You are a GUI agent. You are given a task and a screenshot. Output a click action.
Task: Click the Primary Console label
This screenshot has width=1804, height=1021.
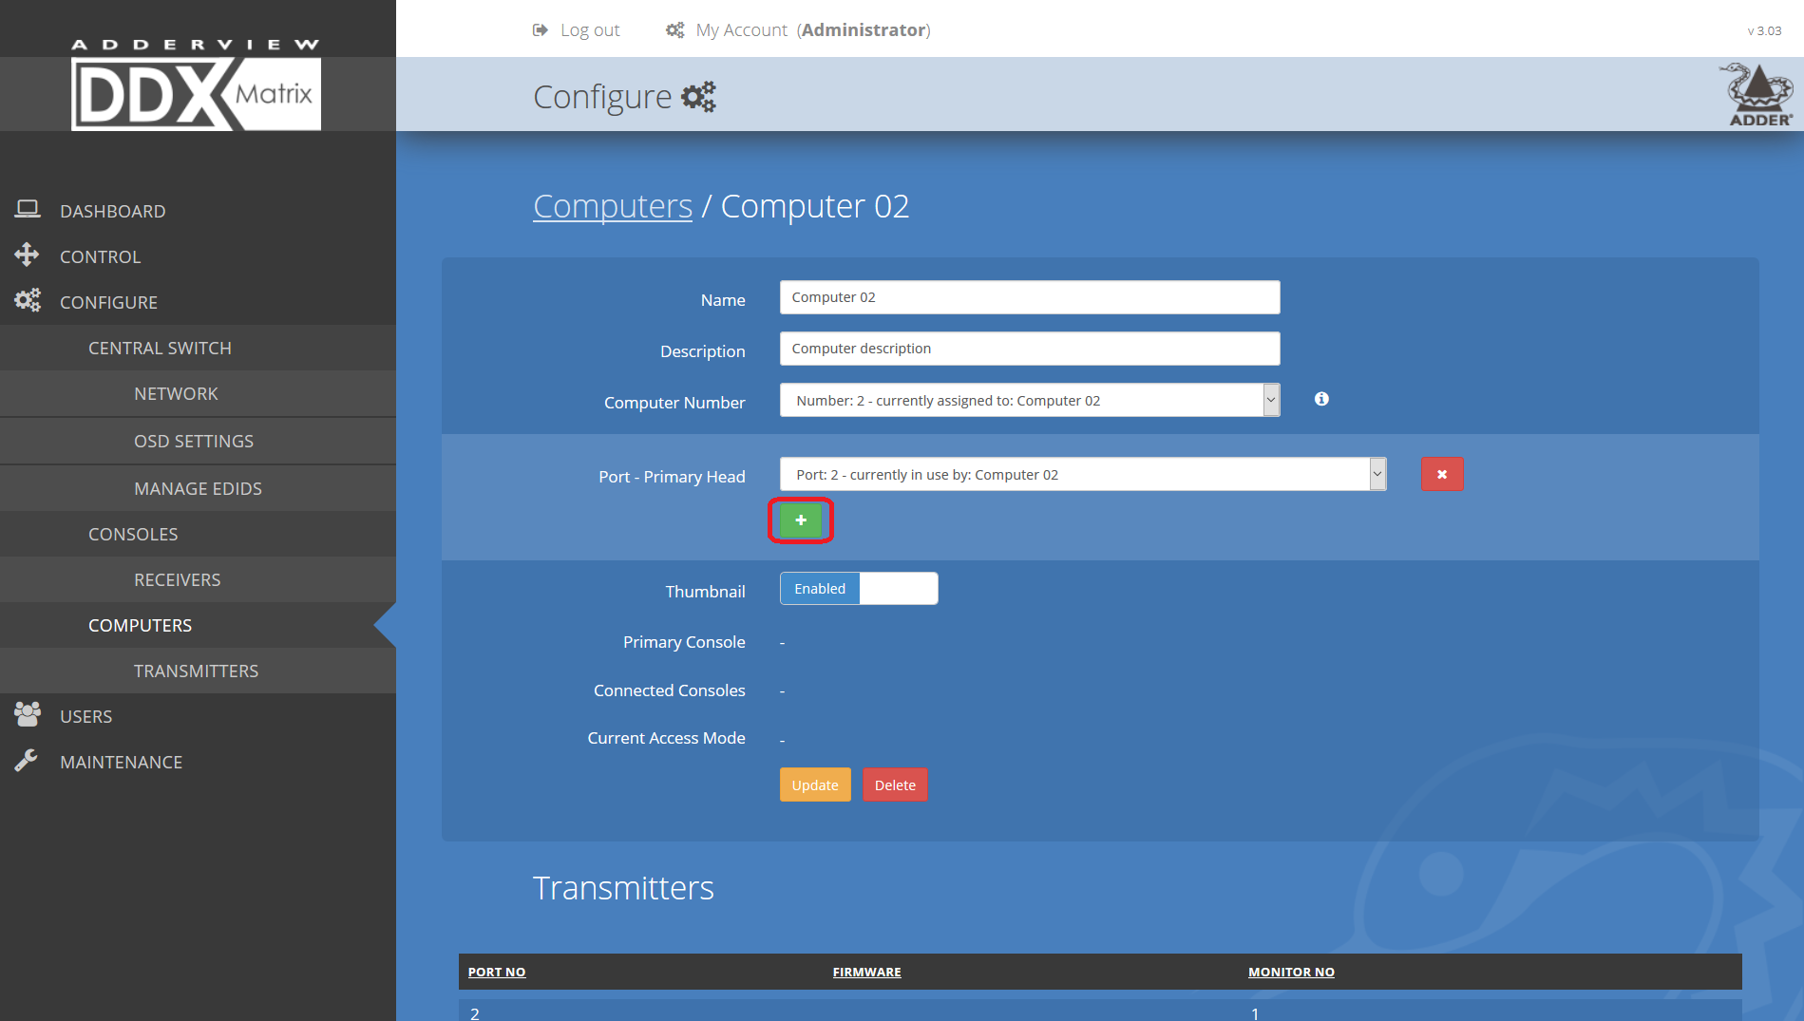coord(684,642)
